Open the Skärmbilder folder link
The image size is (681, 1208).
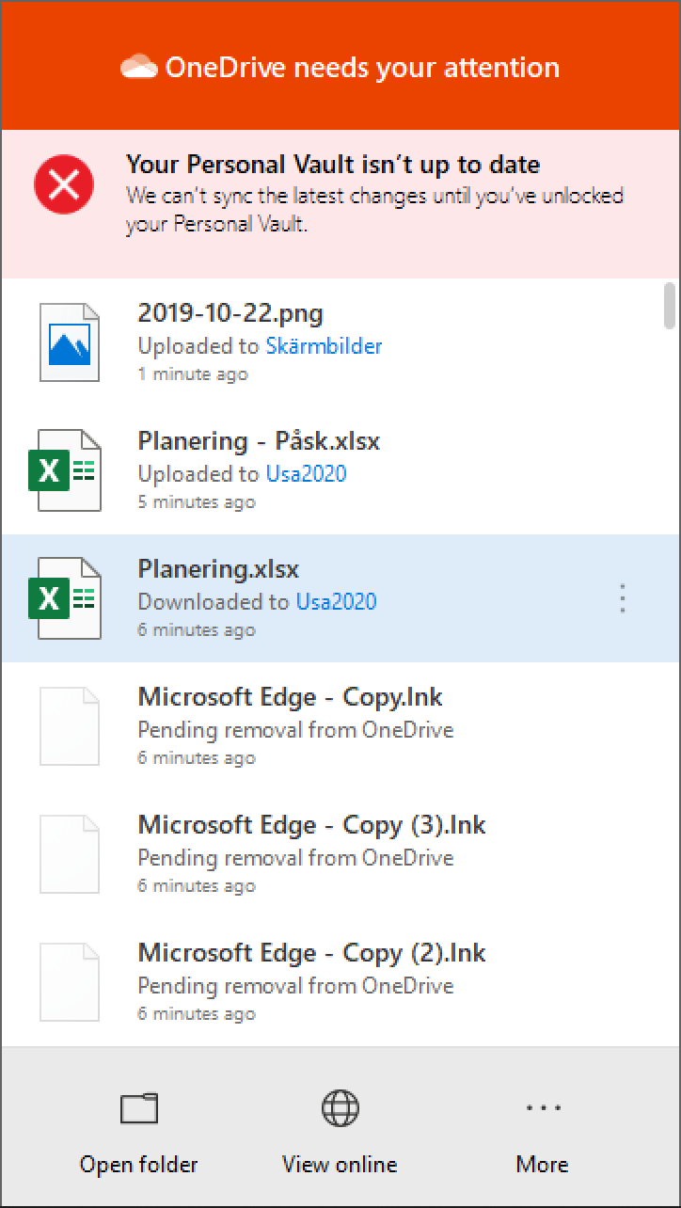[324, 345]
